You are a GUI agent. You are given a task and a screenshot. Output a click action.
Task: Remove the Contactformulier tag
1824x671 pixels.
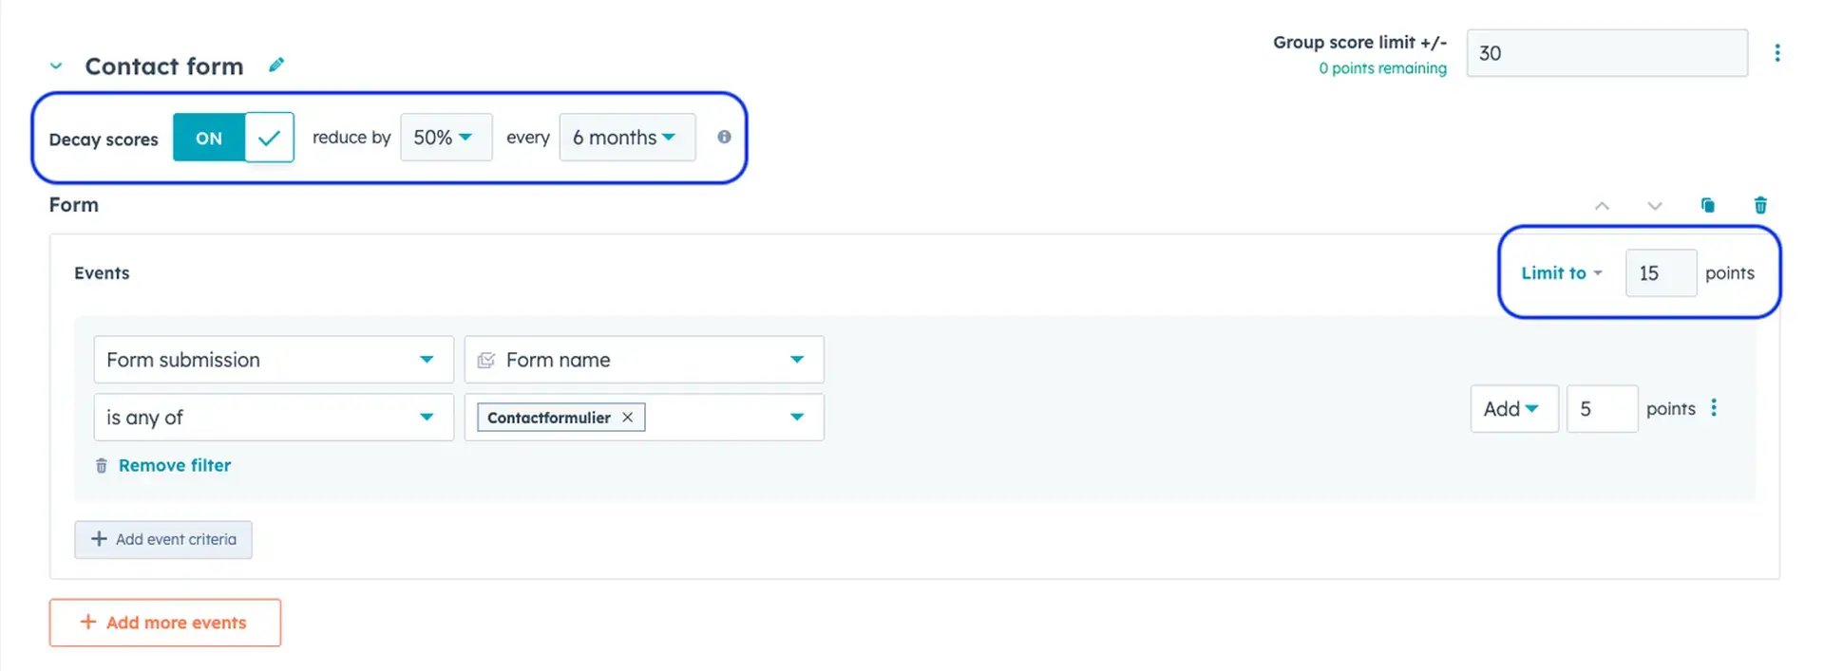tap(627, 418)
